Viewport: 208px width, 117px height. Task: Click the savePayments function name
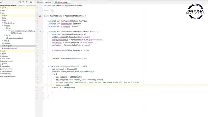pos(66,66)
